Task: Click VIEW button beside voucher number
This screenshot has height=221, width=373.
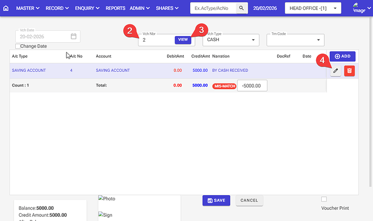Action: click(x=183, y=40)
